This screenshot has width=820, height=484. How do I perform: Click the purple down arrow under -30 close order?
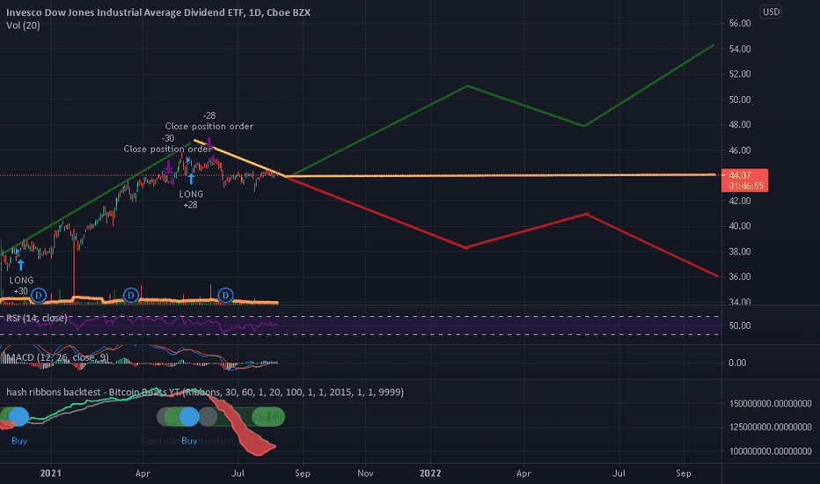168,167
